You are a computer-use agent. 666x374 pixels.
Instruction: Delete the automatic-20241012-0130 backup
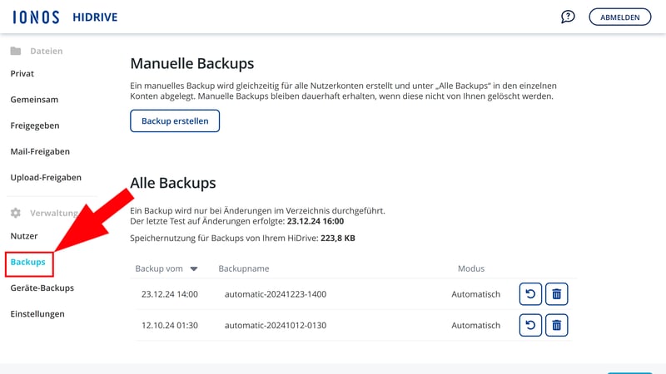click(x=557, y=326)
